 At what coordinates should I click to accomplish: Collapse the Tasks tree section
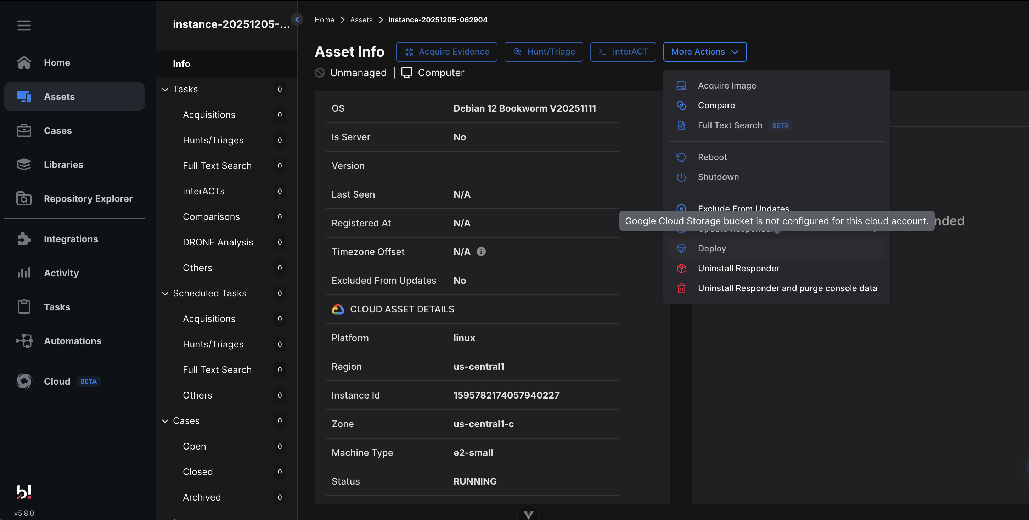tap(165, 90)
